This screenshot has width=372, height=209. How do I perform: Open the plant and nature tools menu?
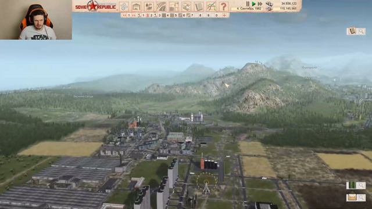[149, 6]
